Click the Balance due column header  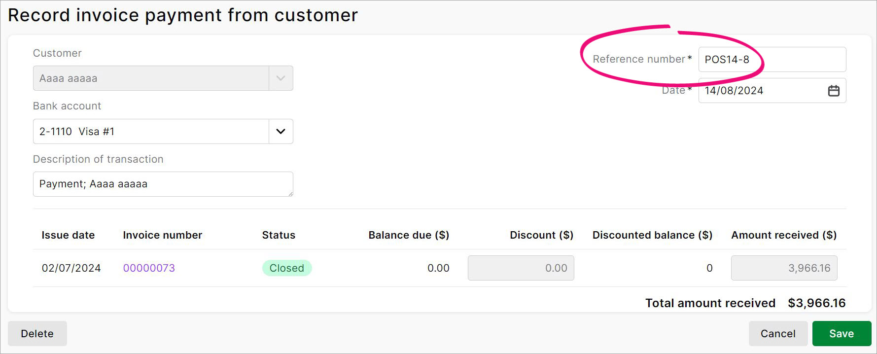(408, 235)
